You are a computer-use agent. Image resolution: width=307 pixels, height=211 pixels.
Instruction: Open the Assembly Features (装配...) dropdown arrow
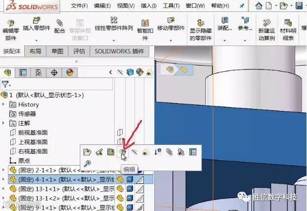pyautogui.click(x=225, y=40)
